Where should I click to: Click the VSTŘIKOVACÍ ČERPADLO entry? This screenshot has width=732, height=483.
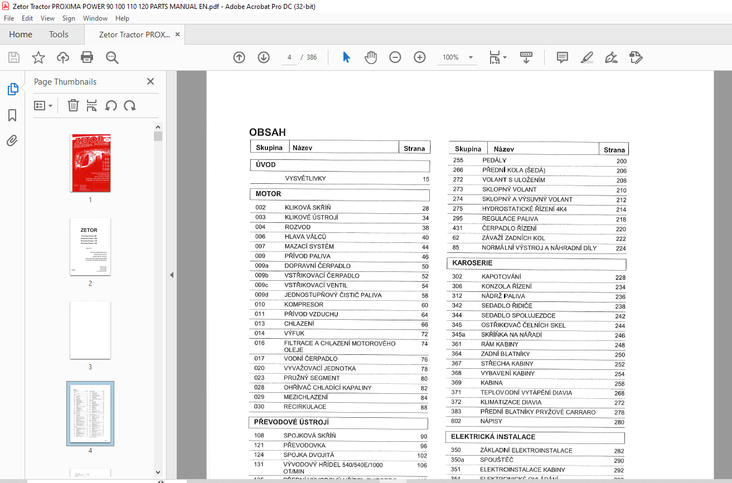322,276
